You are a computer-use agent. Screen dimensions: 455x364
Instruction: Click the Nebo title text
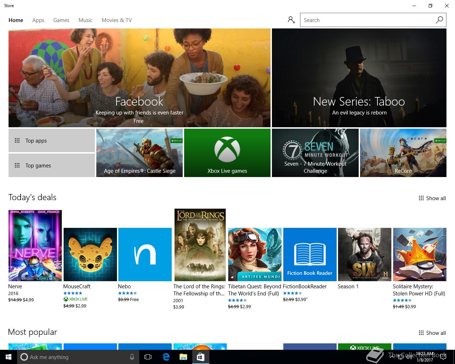pyautogui.click(x=124, y=287)
